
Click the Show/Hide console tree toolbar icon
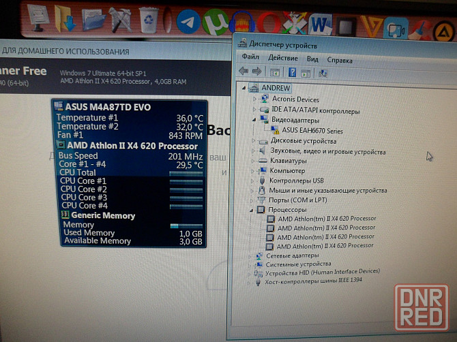click(x=275, y=72)
